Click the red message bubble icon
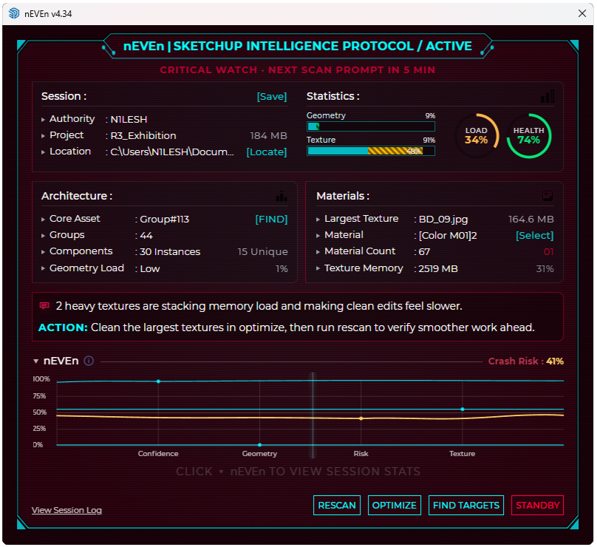The height and width of the screenshot is (547, 597). pyautogui.click(x=44, y=305)
